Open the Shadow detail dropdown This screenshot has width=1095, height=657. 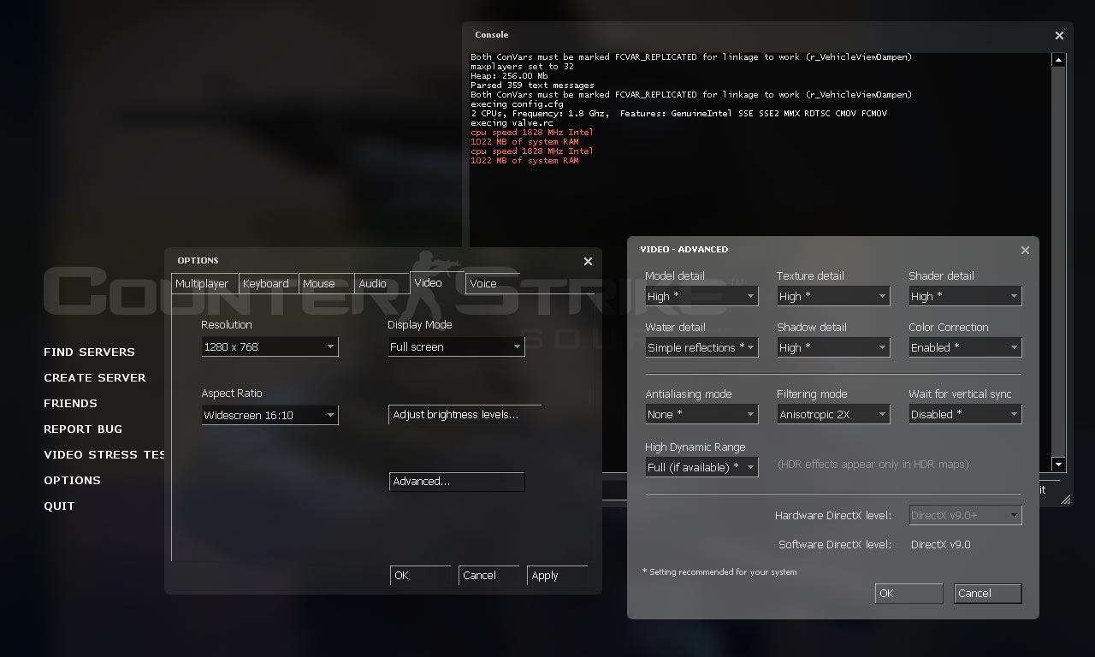(833, 347)
